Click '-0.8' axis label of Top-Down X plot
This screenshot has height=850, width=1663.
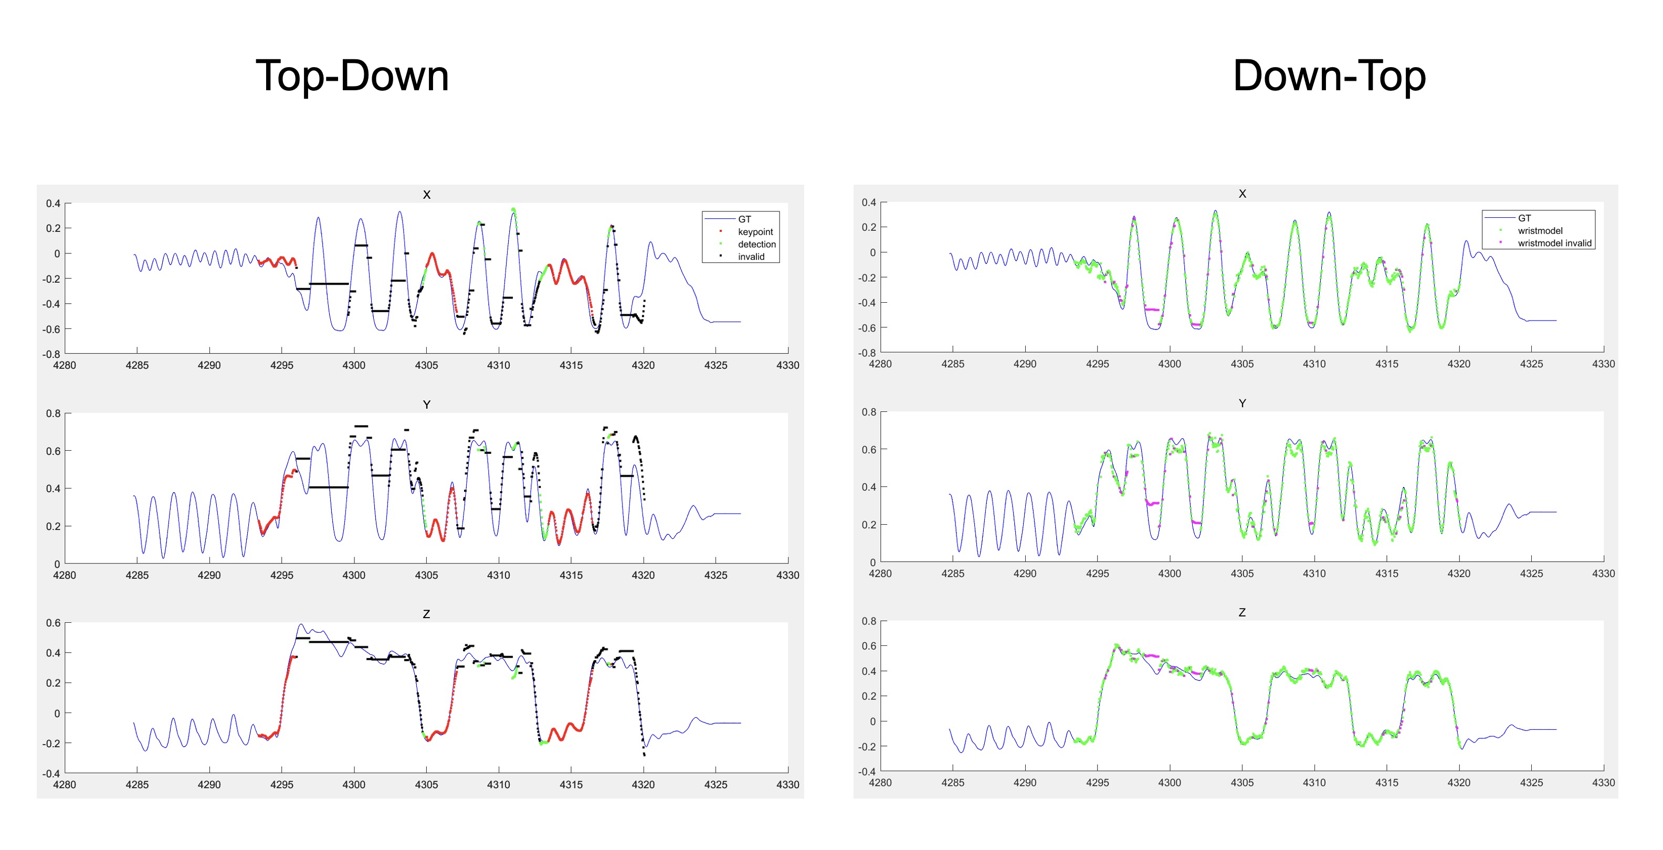click(x=51, y=354)
